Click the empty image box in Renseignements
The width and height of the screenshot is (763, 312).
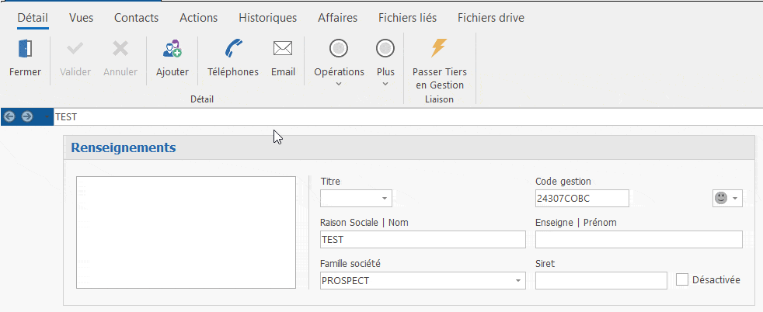coord(186,232)
